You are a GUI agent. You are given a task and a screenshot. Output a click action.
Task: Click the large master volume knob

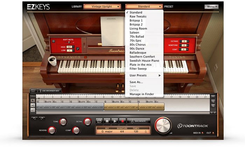[x=163, y=125]
